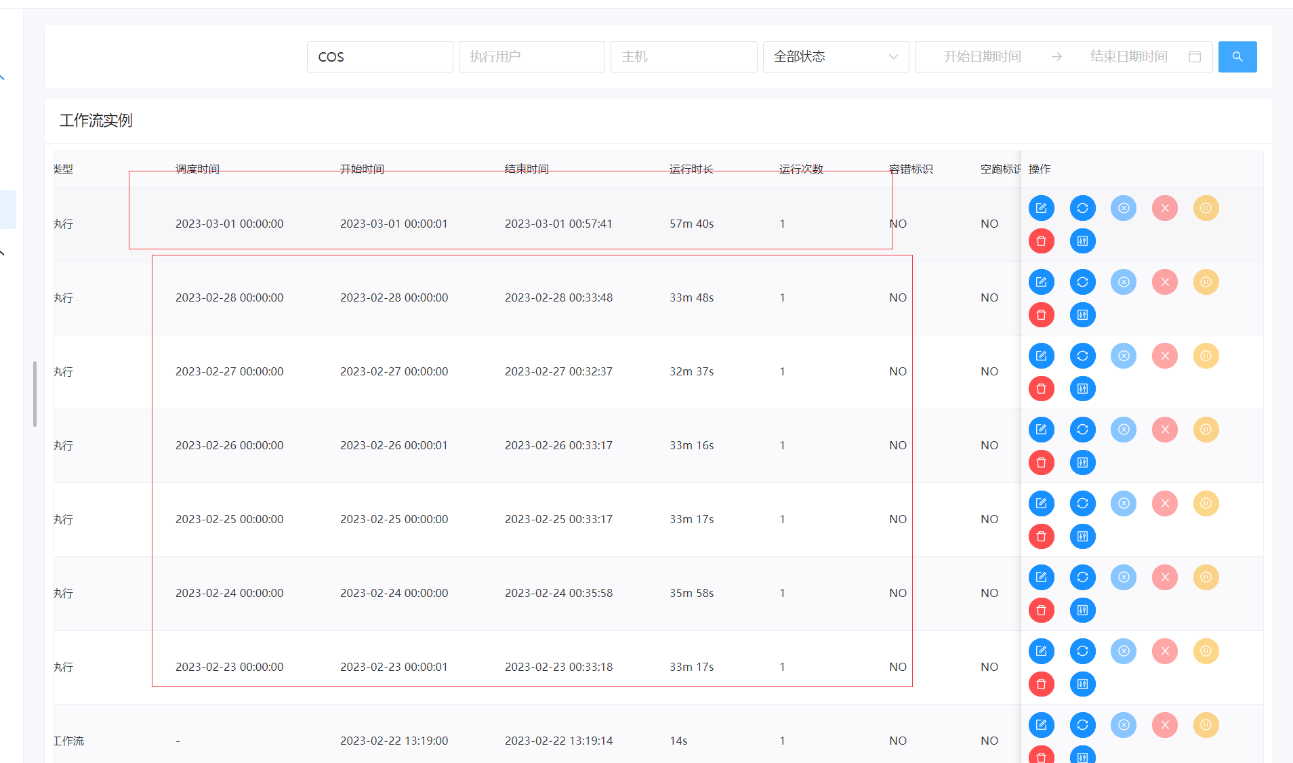This screenshot has height=763, width=1293.
Task: Click recover-failed icon for 2023-02-26 row
Action: pos(1124,430)
